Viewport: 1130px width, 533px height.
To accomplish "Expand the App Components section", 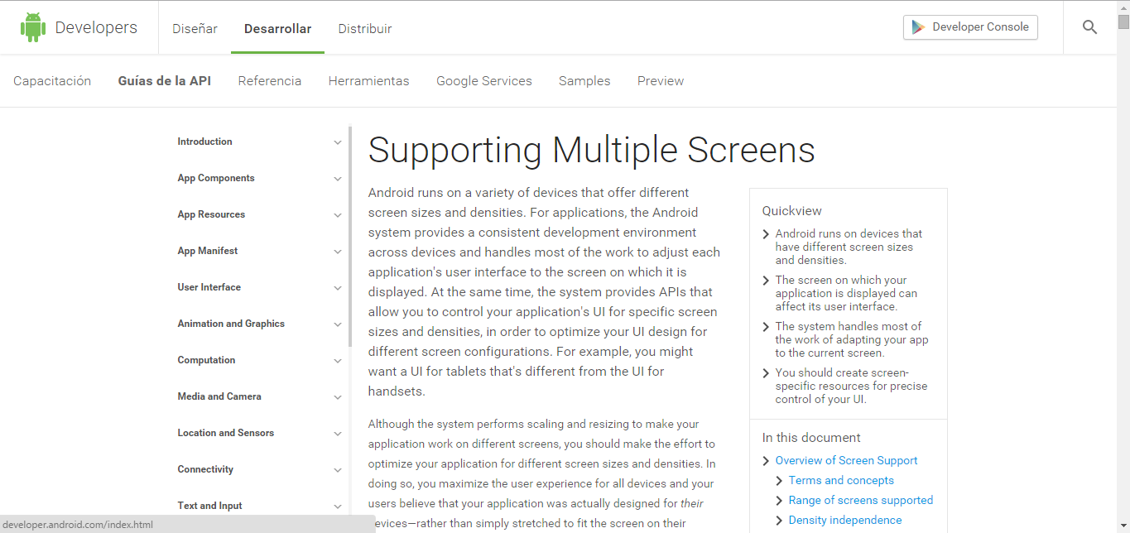I will tap(337, 179).
